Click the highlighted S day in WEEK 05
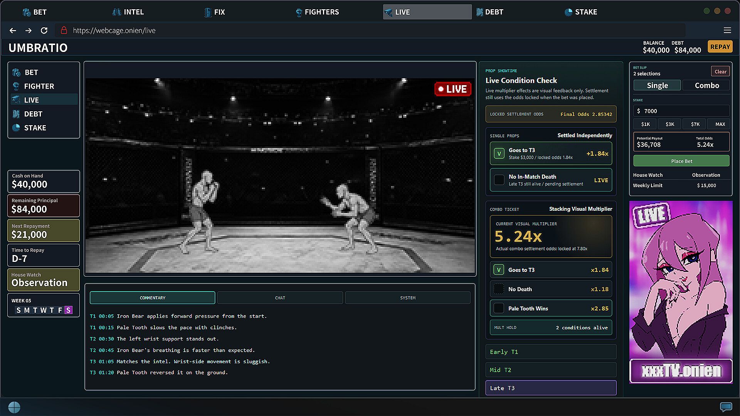740x416 pixels. click(x=68, y=310)
